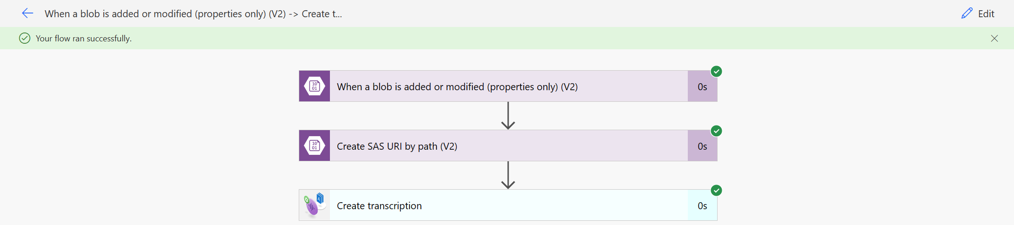
Task: Click the Edit label text
Action: [986, 14]
